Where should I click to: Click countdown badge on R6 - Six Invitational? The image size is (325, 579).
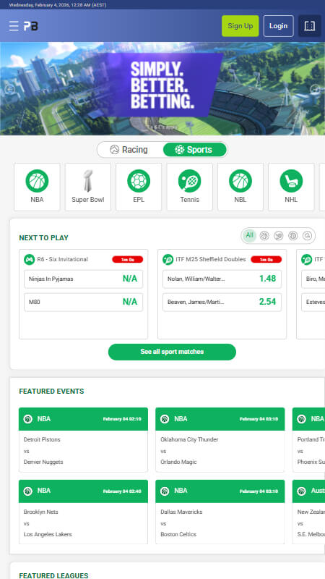[x=128, y=260]
